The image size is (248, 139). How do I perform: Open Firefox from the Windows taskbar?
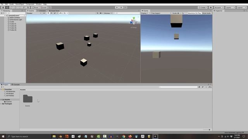point(130,136)
